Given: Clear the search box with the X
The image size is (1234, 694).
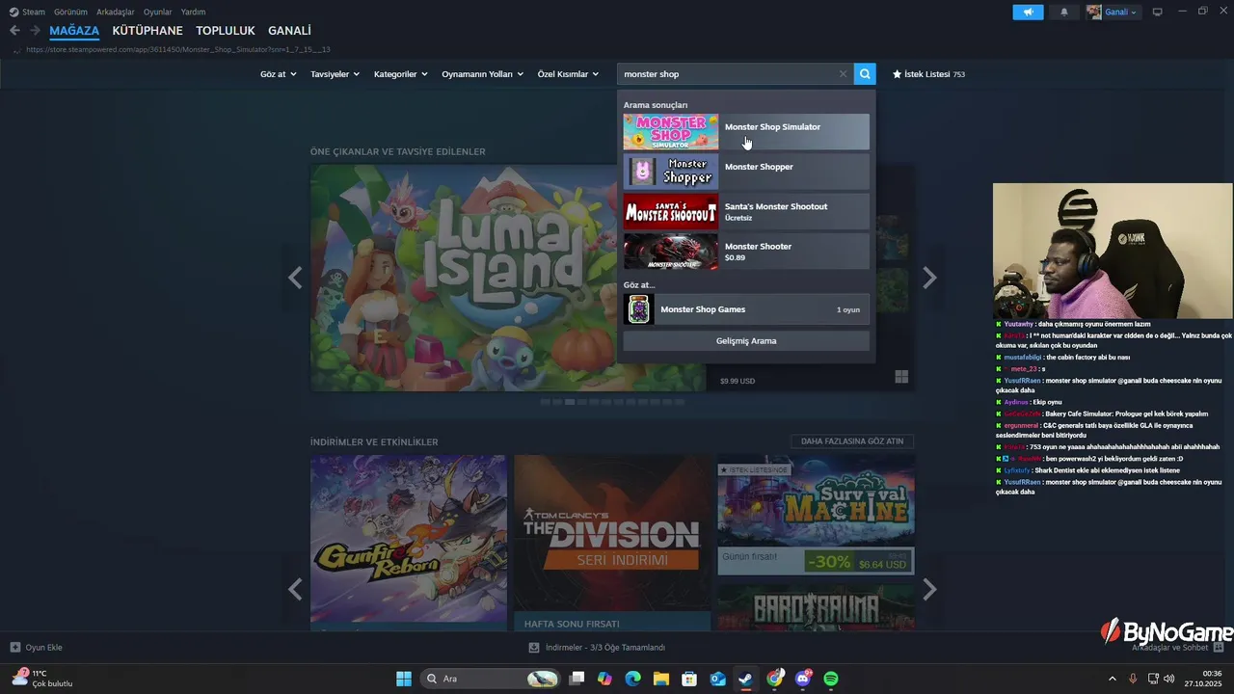Looking at the screenshot, I should 843,74.
